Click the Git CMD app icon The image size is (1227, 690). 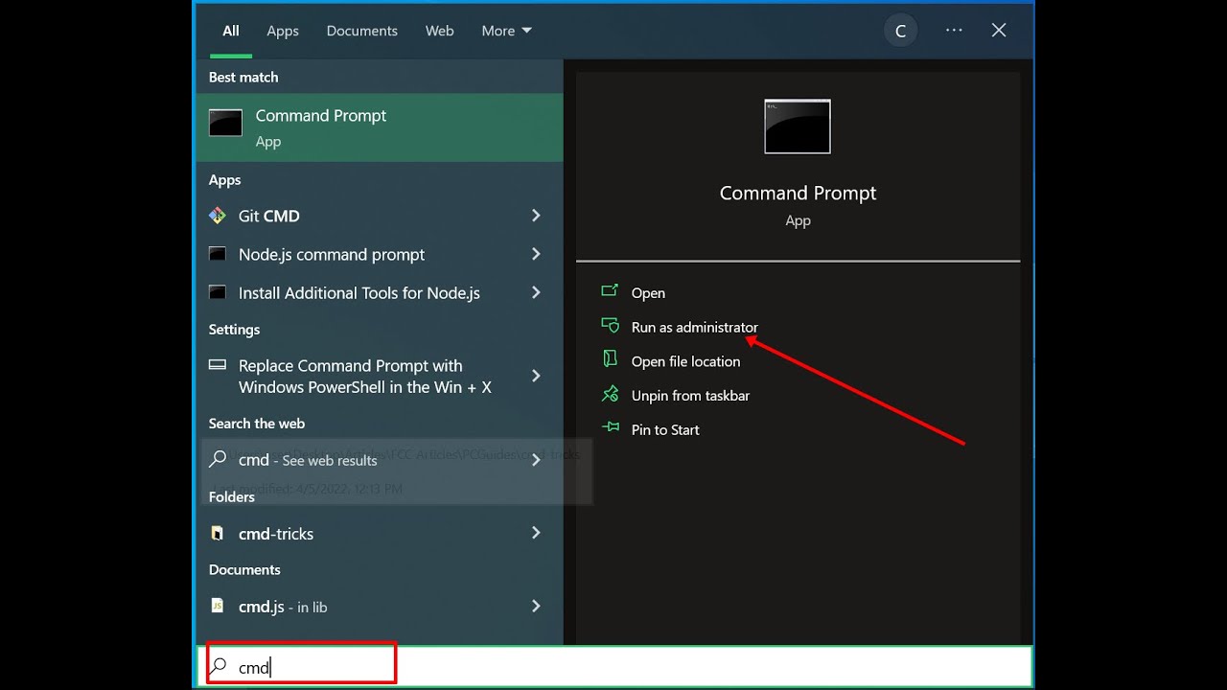pos(218,216)
